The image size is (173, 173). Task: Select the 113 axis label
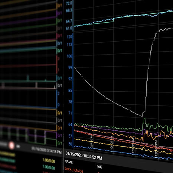coord(69,45)
